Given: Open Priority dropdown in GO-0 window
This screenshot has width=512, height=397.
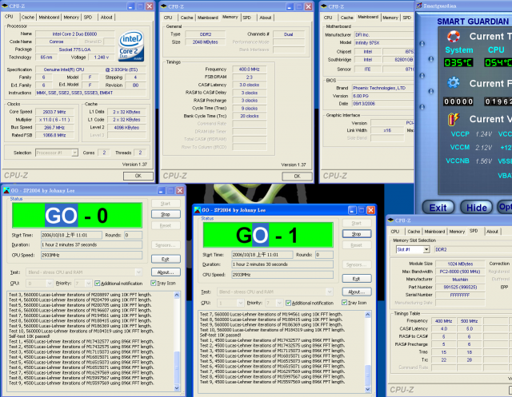Looking at the screenshot, I should (88, 284).
